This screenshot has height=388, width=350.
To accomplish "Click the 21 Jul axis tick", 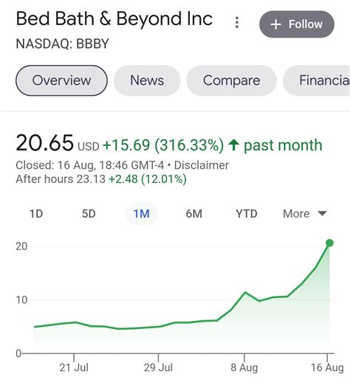I will coord(74,358).
